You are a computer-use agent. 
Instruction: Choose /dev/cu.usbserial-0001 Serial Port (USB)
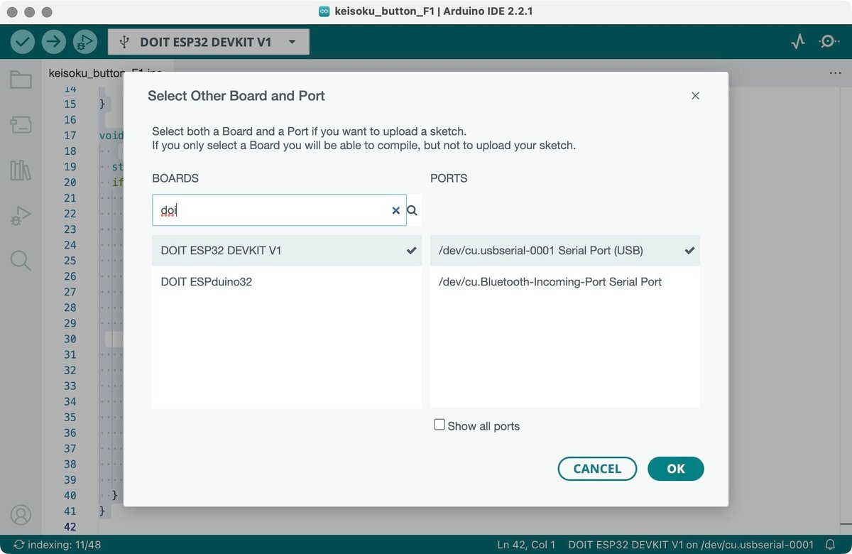point(565,251)
